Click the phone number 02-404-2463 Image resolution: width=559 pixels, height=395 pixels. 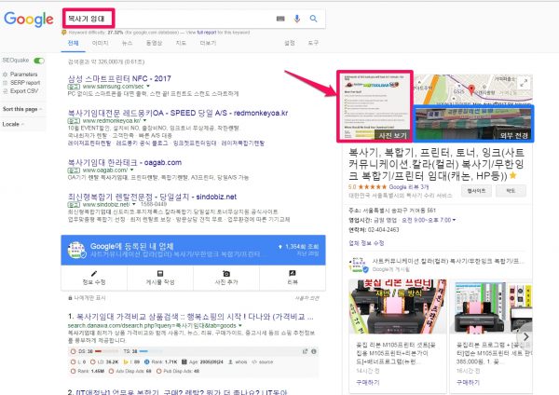pyautogui.click(x=383, y=229)
